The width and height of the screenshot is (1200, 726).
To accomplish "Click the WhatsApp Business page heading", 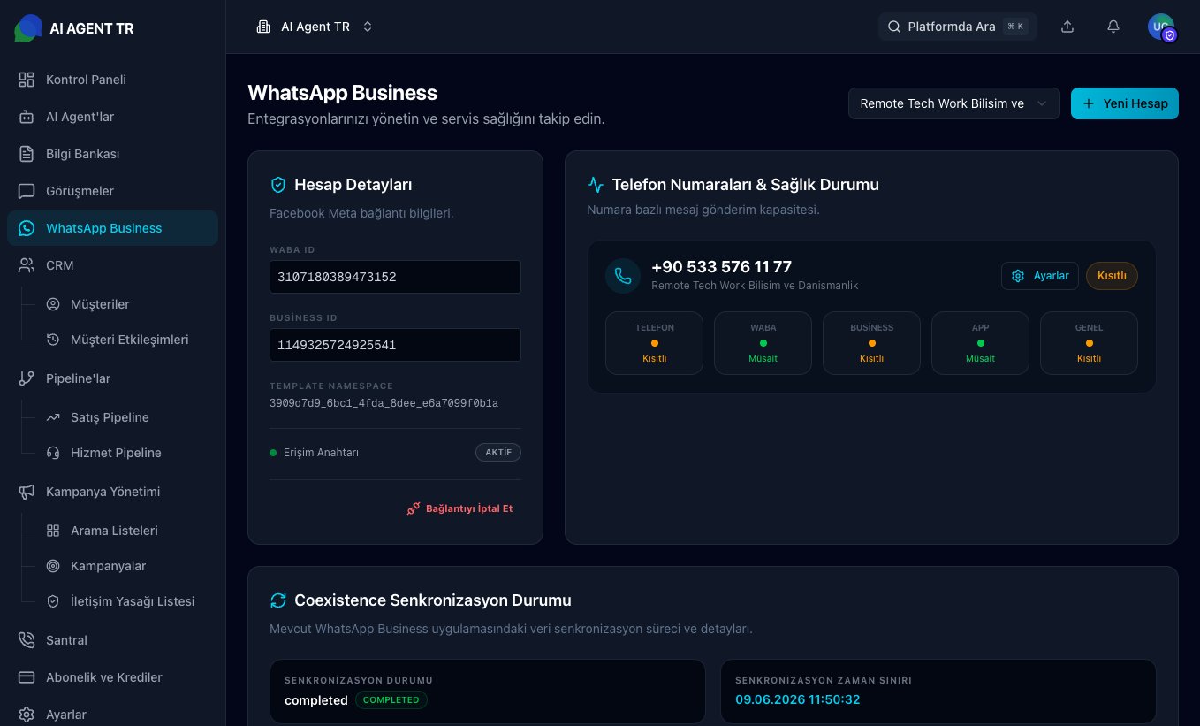I will [343, 92].
